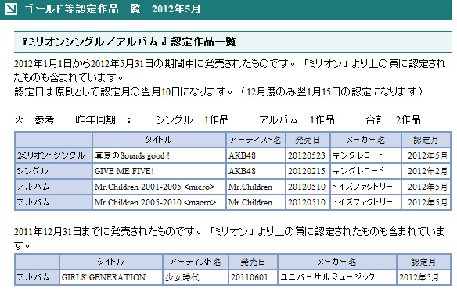Click the メーカー名 header in second table

(337, 262)
